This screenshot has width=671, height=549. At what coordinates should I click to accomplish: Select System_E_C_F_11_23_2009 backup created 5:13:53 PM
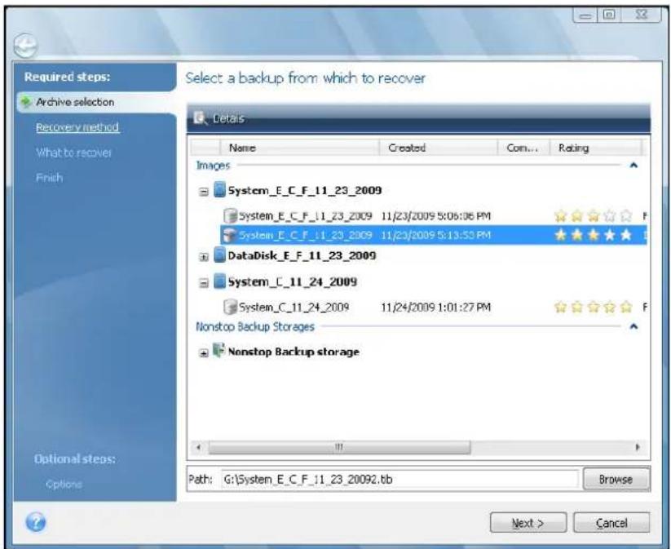433,235
